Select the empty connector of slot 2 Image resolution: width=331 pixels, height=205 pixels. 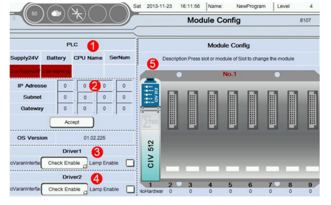[173, 110]
